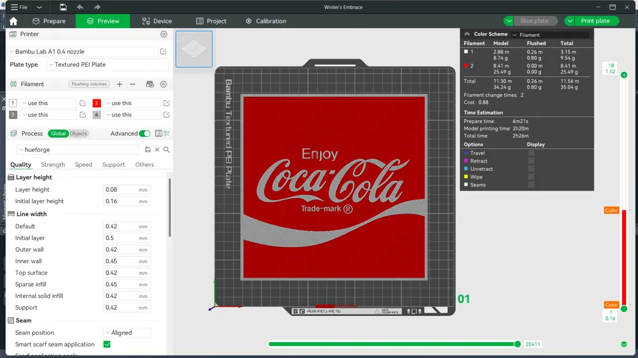Open the Print plate options arrow
Image resolution: width=638 pixels, height=358 pixels.
tap(570, 21)
